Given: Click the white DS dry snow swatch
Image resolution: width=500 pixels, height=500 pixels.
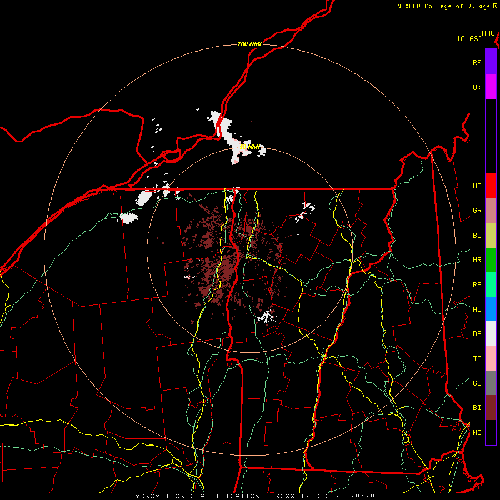Looking at the screenshot, I should pos(491,333).
